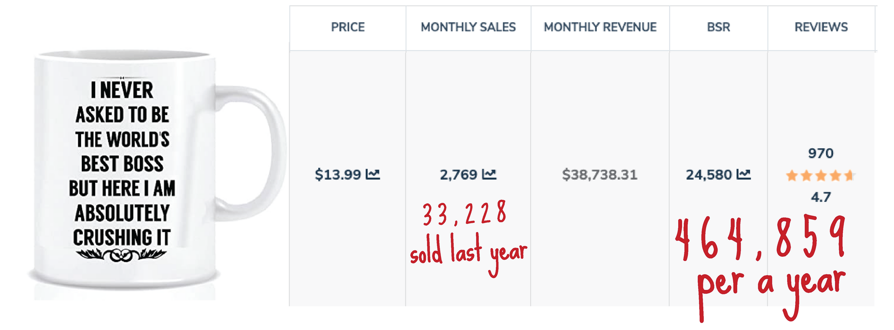Click the "per a year" handwritten text
The height and width of the screenshot is (330, 894).
click(770, 286)
